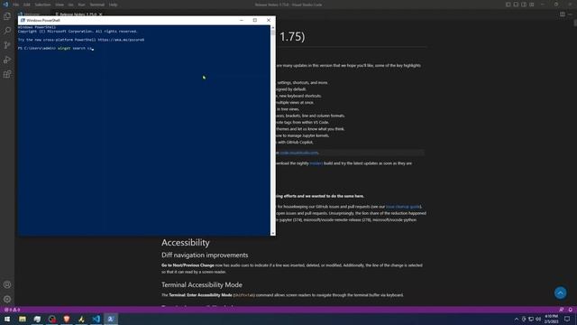Click the PowerShell command prompt line
This screenshot has width=577, height=325.
pyautogui.click(x=56, y=48)
